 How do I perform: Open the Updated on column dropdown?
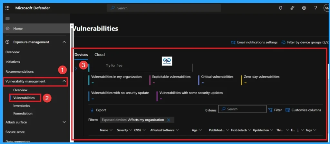click(x=272, y=130)
